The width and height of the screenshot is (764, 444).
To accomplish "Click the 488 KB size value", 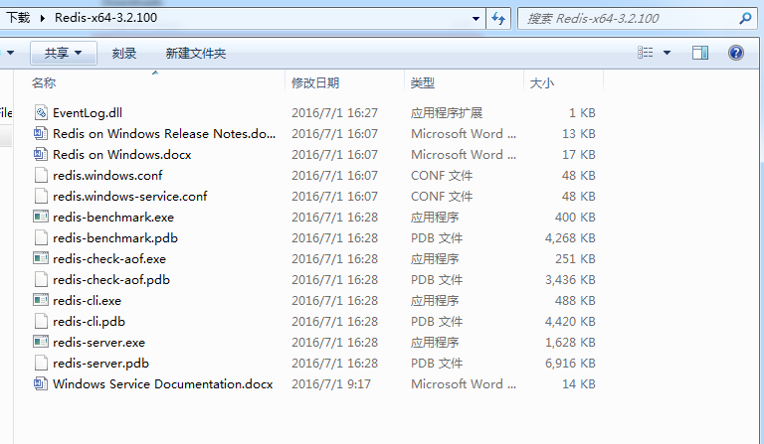I will tap(575, 301).
